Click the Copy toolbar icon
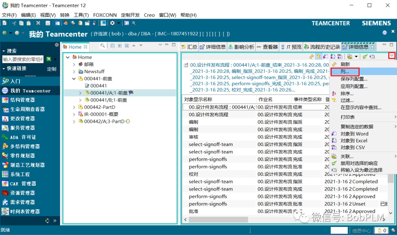The height and width of the screenshot is (235, 397). tap(21, 23)
